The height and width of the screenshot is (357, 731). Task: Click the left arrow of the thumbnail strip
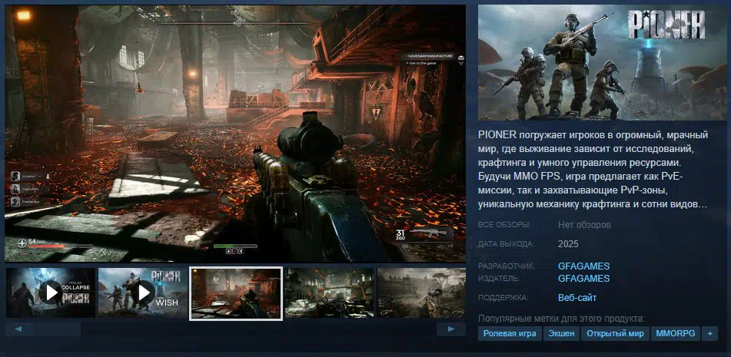point(18,329)
